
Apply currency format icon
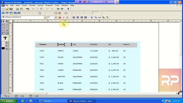coord(92,17)
